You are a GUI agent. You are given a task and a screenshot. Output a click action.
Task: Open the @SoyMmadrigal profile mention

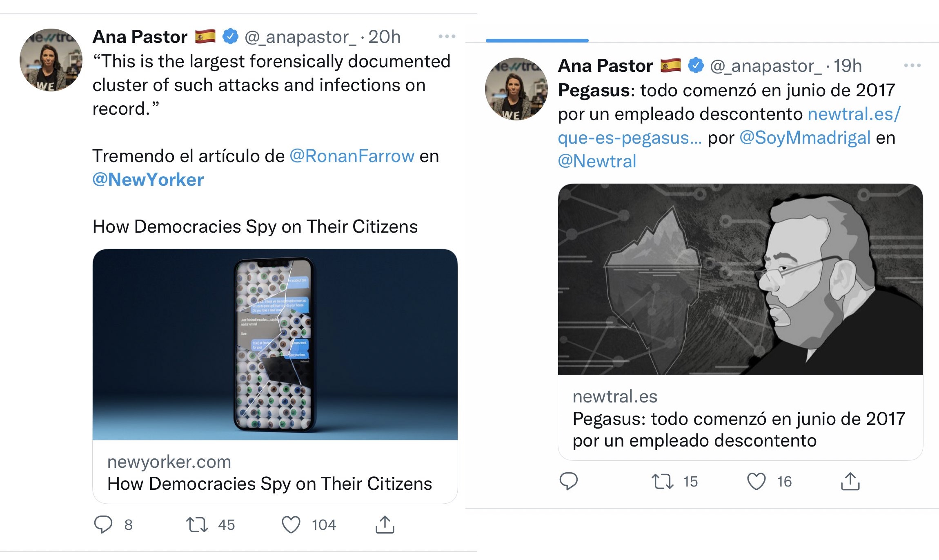(805, 138)
